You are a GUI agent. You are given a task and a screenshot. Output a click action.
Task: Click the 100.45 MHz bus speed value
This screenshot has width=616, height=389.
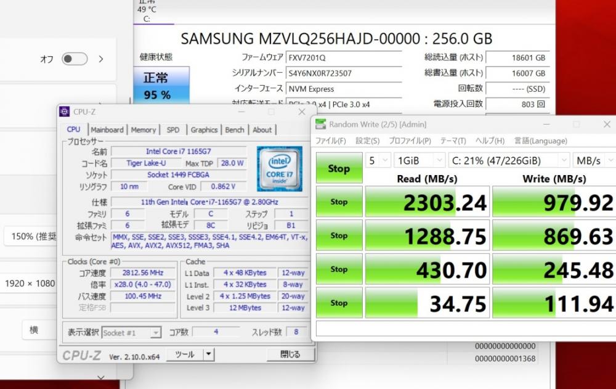pos(143,296)
